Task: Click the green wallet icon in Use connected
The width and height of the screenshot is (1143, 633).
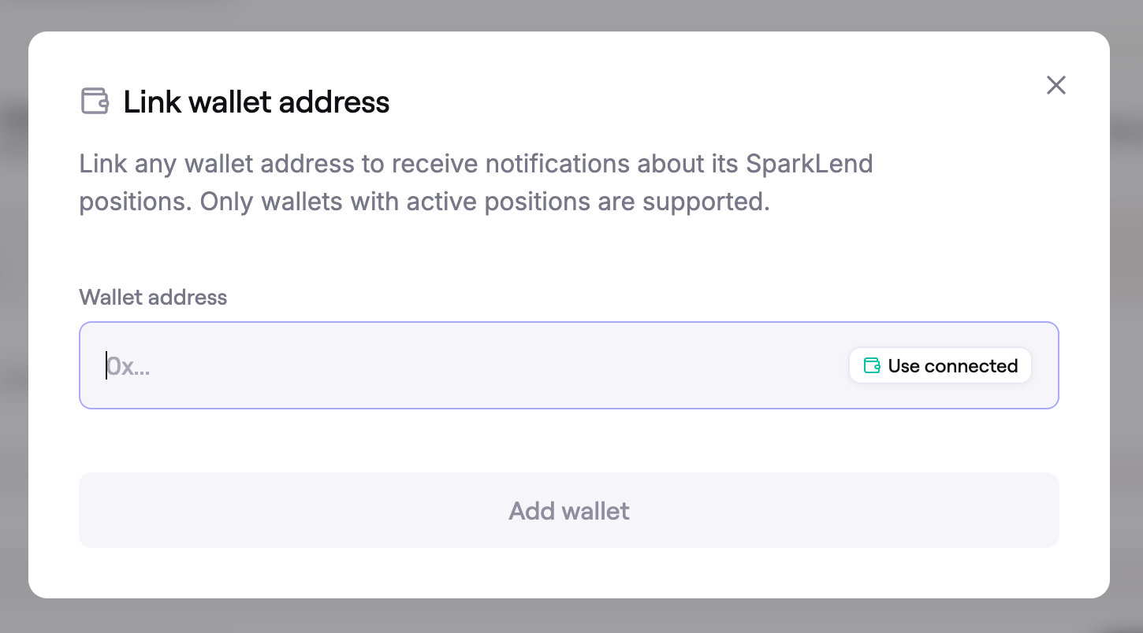Action: click(x=872, y=365)
